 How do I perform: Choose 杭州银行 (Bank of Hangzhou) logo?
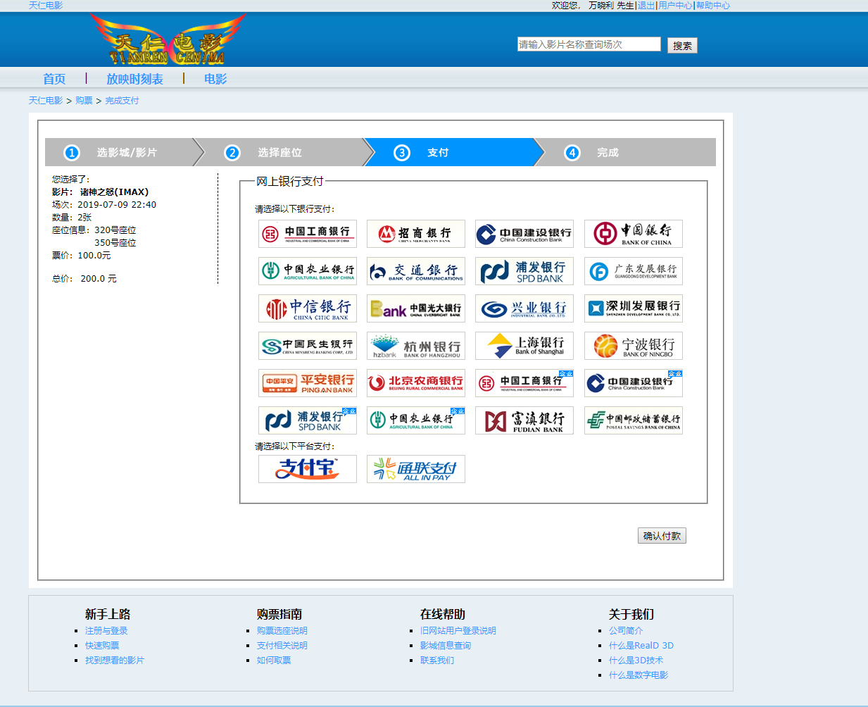click(415, 346)
